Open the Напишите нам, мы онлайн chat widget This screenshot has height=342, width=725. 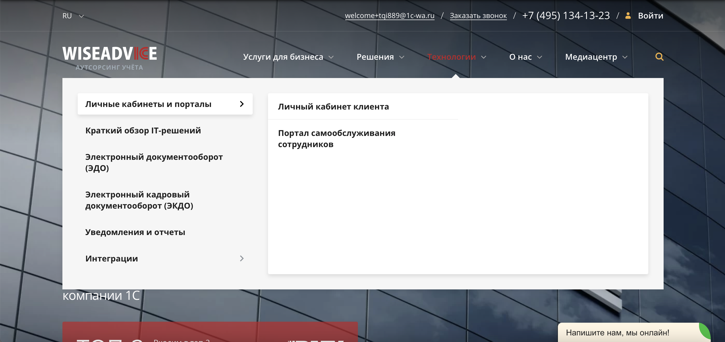point(634,332)
